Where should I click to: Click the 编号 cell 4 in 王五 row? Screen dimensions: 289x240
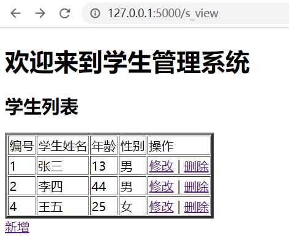(x=21, y=206)
